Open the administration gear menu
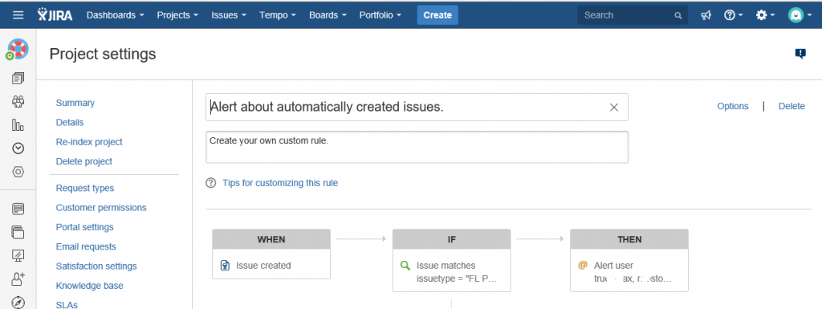 [x=765, y=15]
